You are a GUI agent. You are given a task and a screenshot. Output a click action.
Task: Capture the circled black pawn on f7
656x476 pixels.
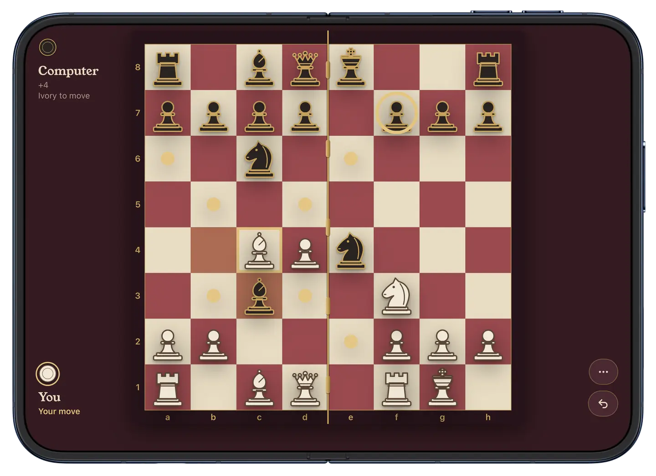(396, 113)
